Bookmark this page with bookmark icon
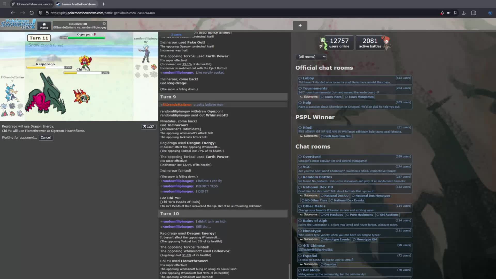This screenshot has height=279, width=496. point(455,13)
